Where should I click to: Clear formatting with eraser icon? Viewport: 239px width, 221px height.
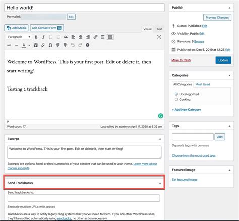click(43, 45)
